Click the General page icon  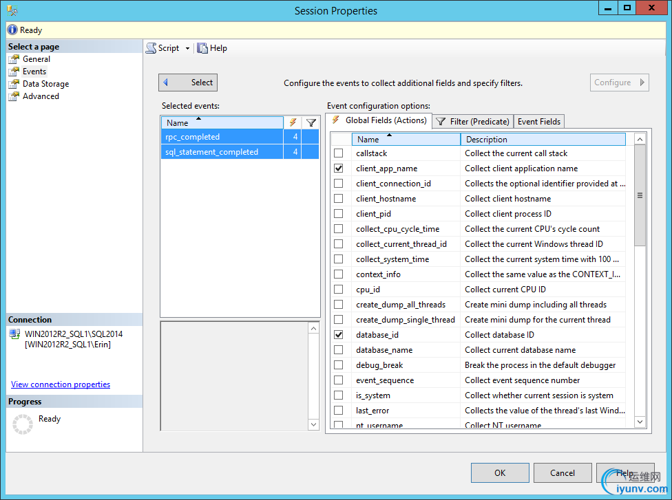(14, 59)
